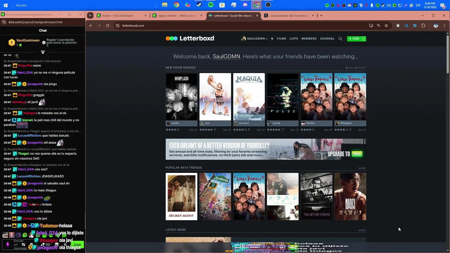Open Chrome extensions puzzle icon
The width and height of the screenshot is (450, 253).
[x=423, y=26]
